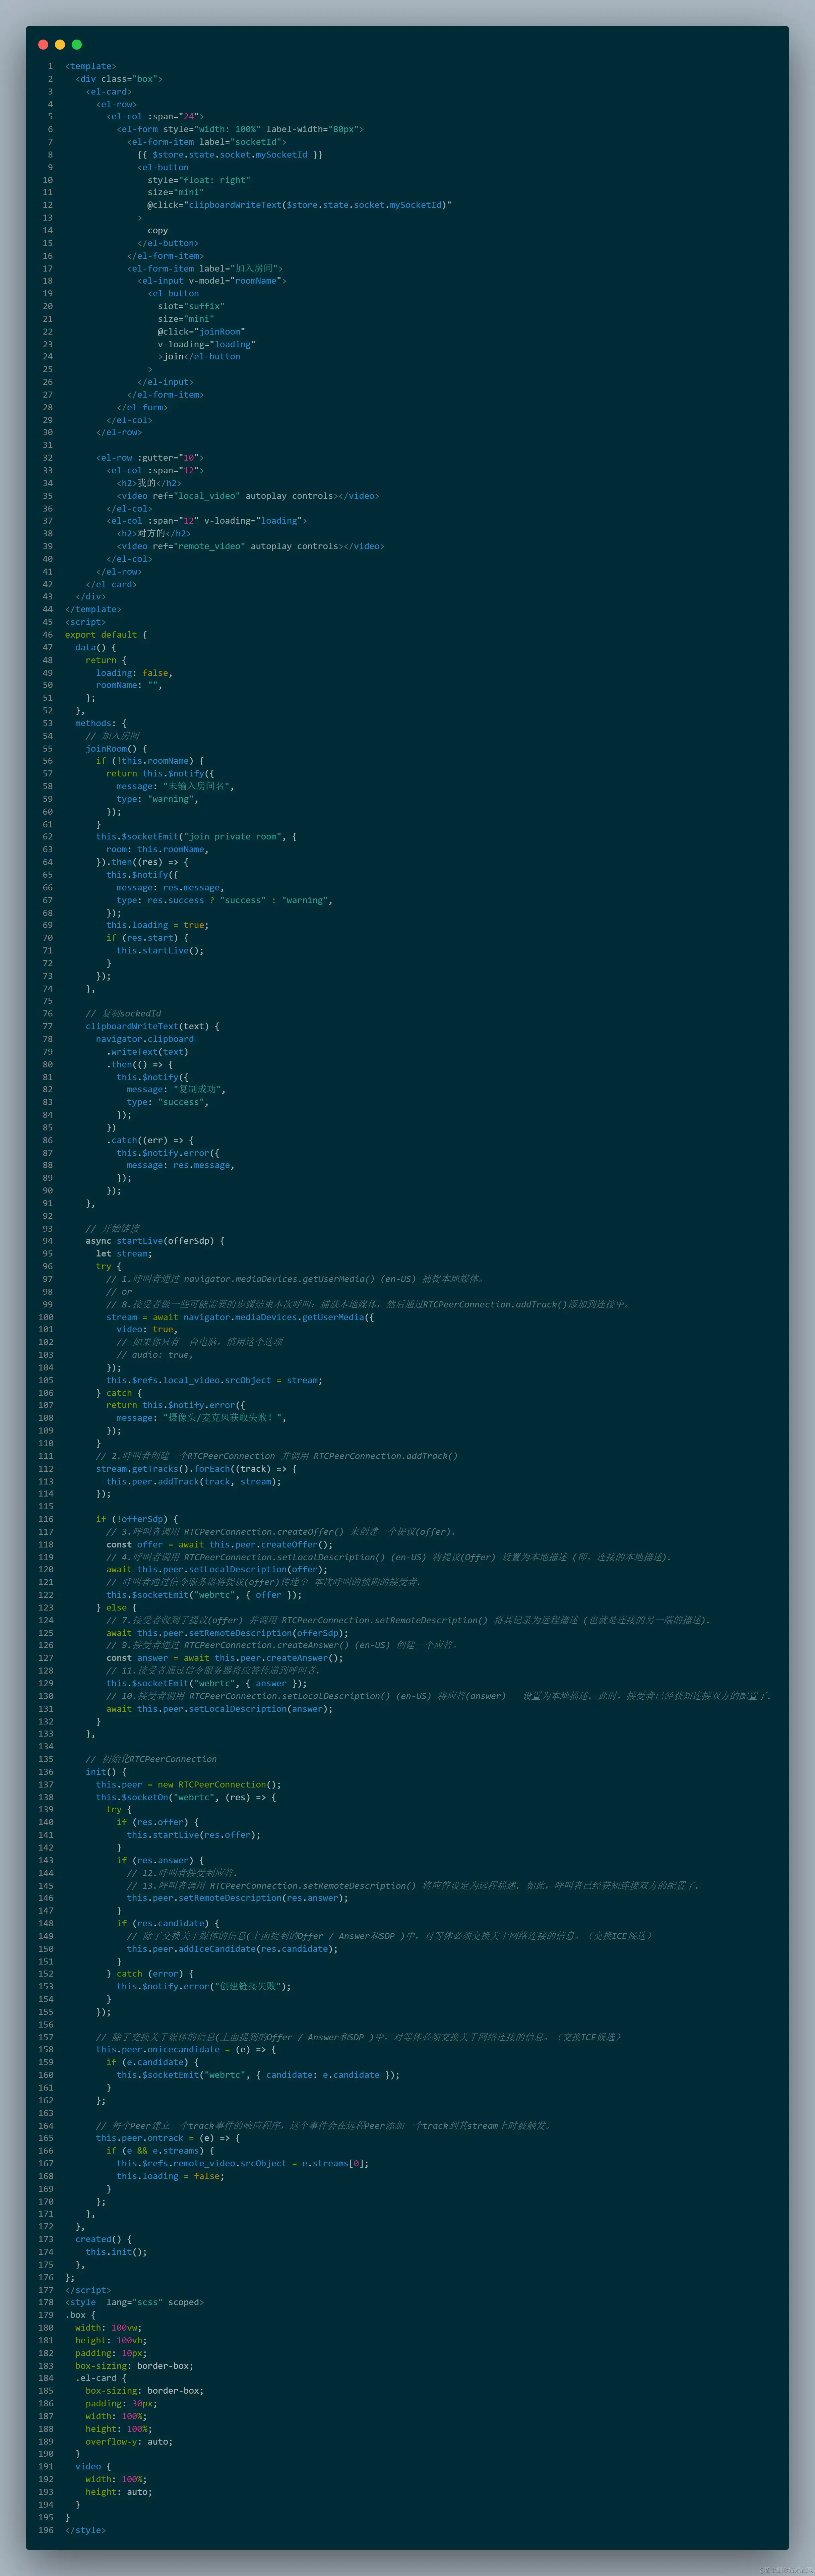Click the "addIceCandidate(res.candidate);" line

click(232, 1949)
